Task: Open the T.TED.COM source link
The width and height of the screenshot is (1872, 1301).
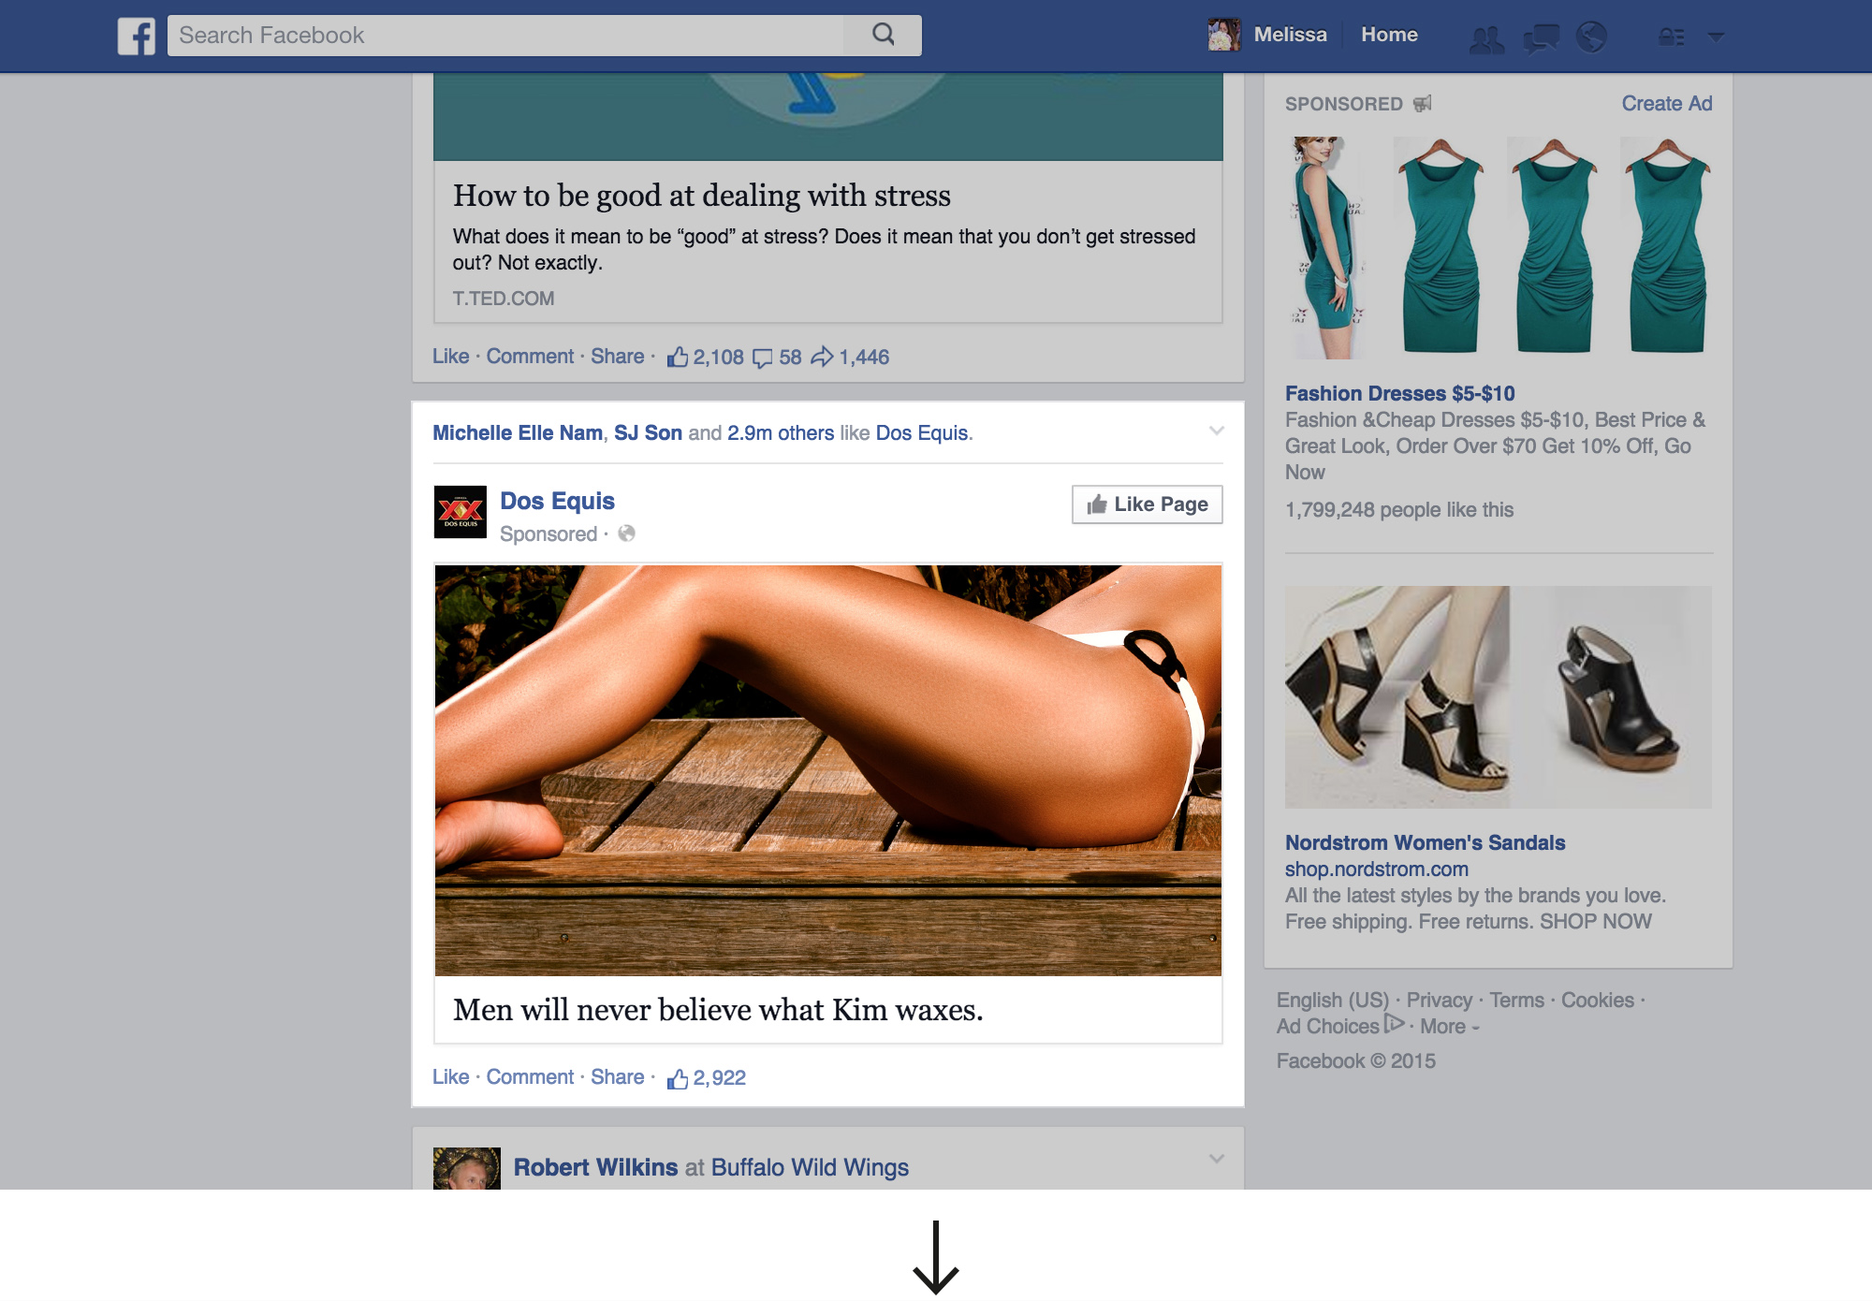Action: 504,299
